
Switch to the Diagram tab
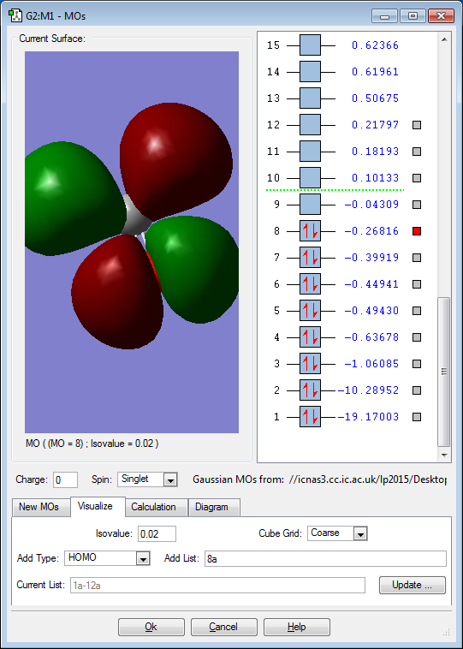[211, 507]
